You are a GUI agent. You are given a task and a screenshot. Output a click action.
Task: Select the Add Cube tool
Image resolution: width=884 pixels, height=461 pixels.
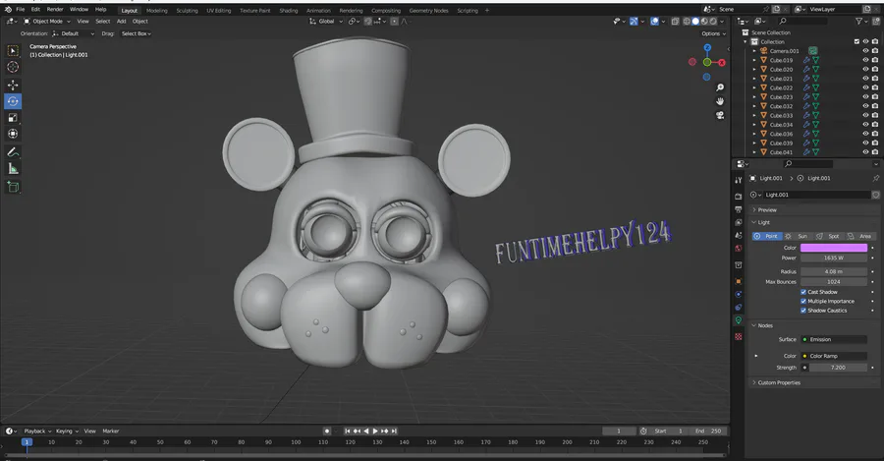point(13,187)
